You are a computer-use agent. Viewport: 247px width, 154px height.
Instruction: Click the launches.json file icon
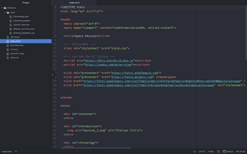[8, 45]
